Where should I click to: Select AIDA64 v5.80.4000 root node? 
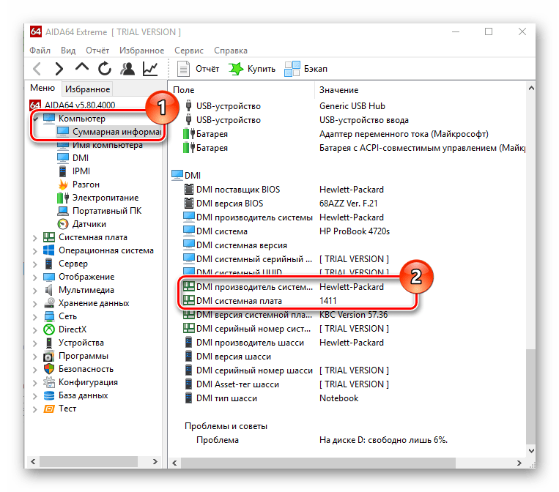pyautogui.click(x=73, y=105)
